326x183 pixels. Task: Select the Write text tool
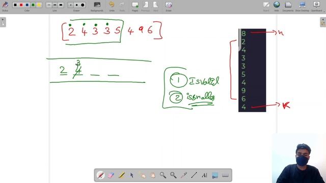[205, 175]
